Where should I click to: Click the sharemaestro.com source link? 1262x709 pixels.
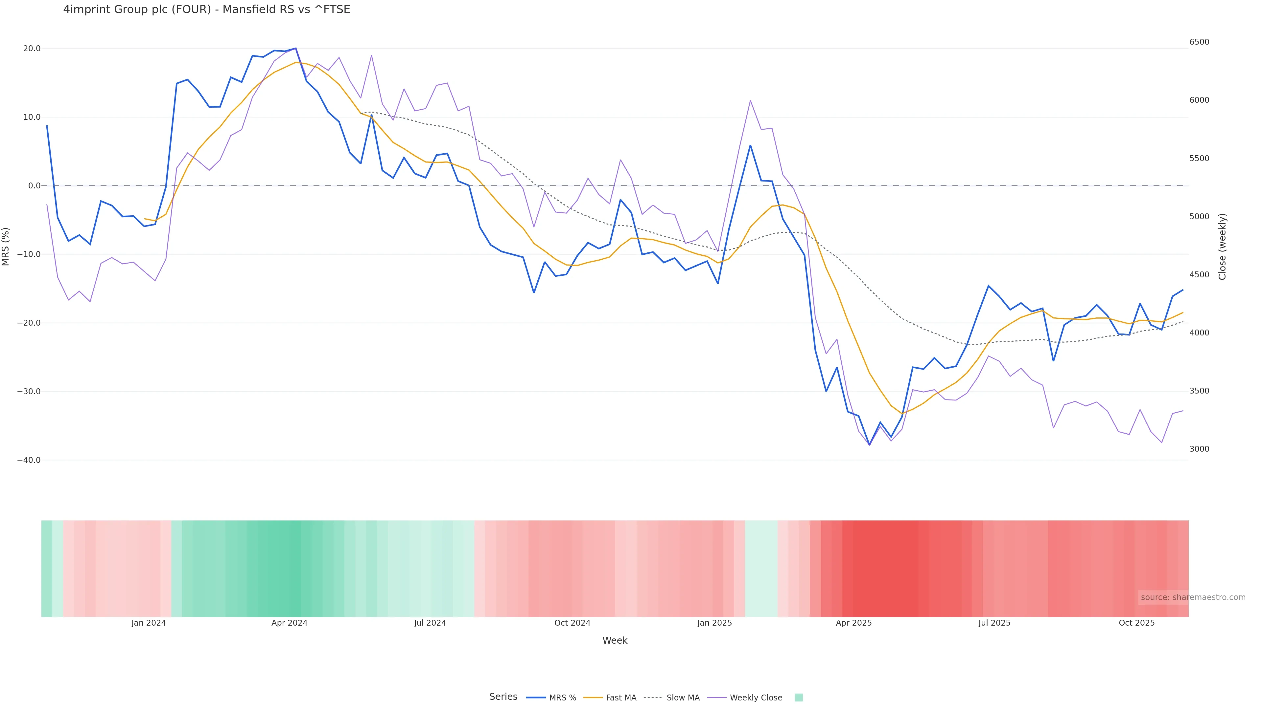pyautogui.click(x=1192, y=597)
